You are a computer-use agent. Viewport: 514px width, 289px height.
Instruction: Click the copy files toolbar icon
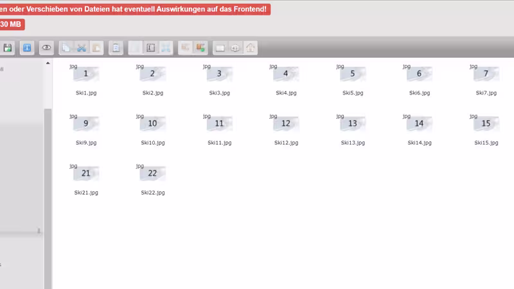click(66, 48)
